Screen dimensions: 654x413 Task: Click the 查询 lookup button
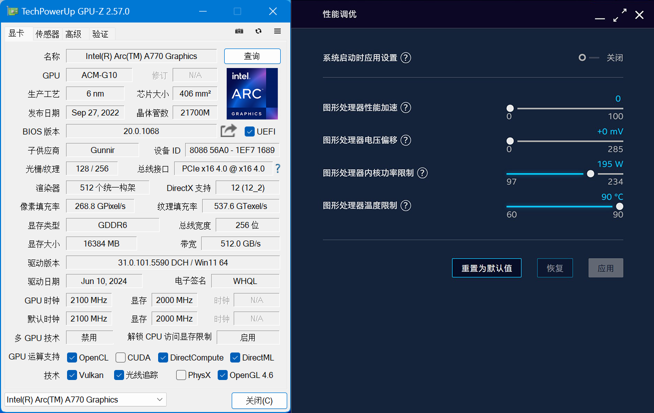(252, 56)
